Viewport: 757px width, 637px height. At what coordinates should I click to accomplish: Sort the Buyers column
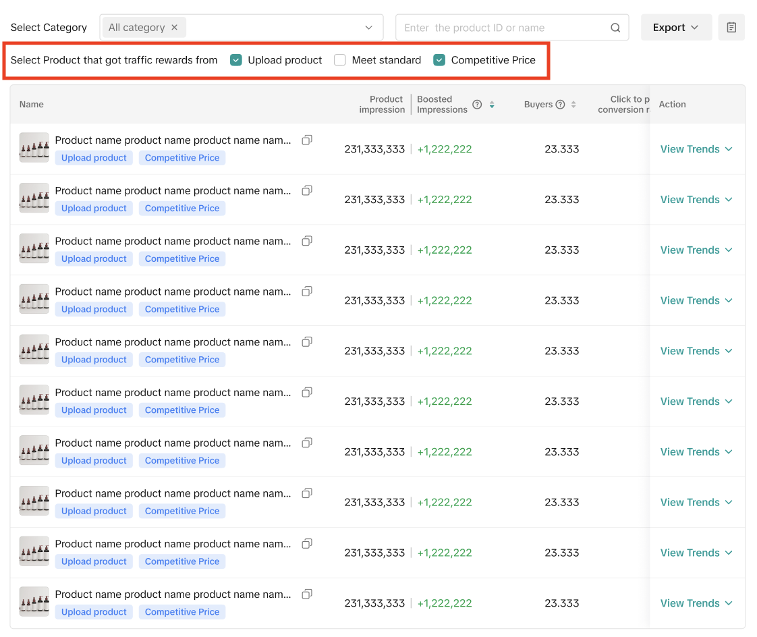573,105
